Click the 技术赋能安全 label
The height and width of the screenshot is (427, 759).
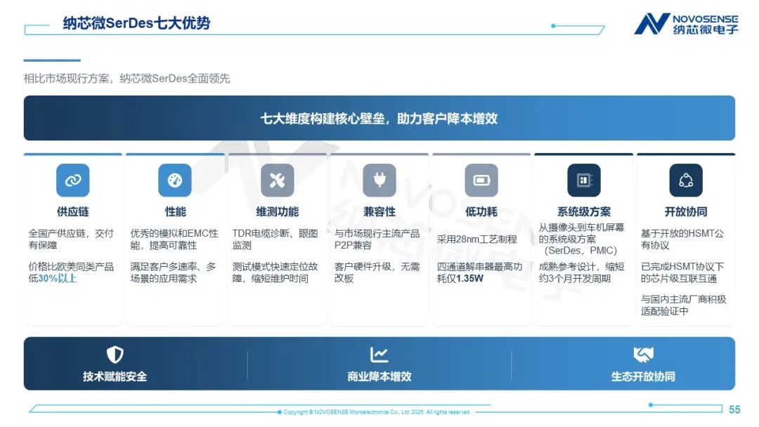coord(115,376)
